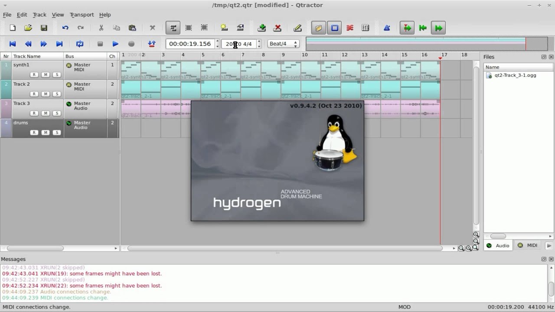Toggle continue past end arrow

coord(438,28)
